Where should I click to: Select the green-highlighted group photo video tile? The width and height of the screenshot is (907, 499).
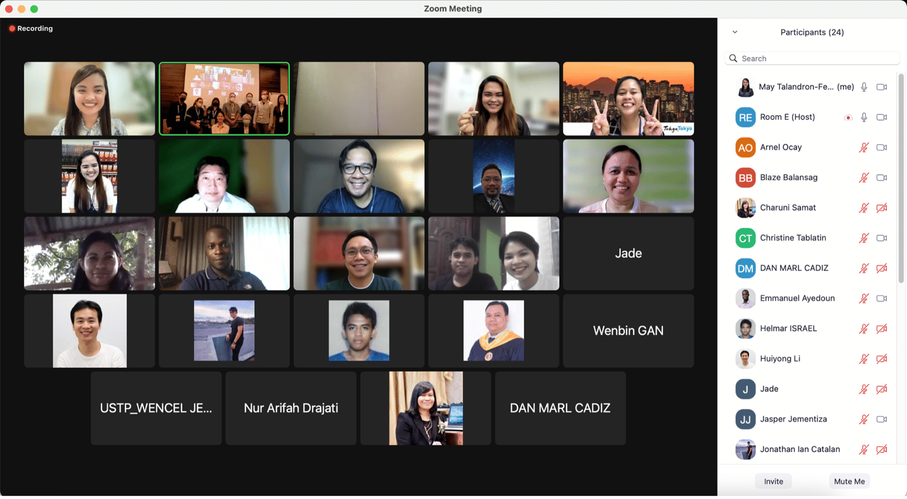coord(225,99)
